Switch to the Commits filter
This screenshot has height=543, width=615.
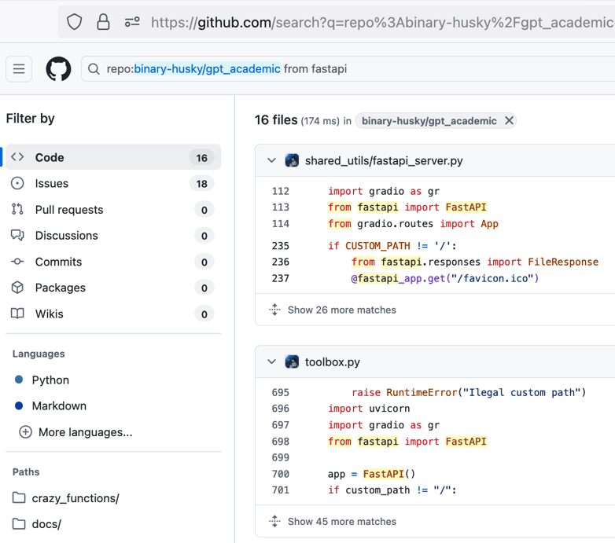pyautogui.click(x=58, y=262)
